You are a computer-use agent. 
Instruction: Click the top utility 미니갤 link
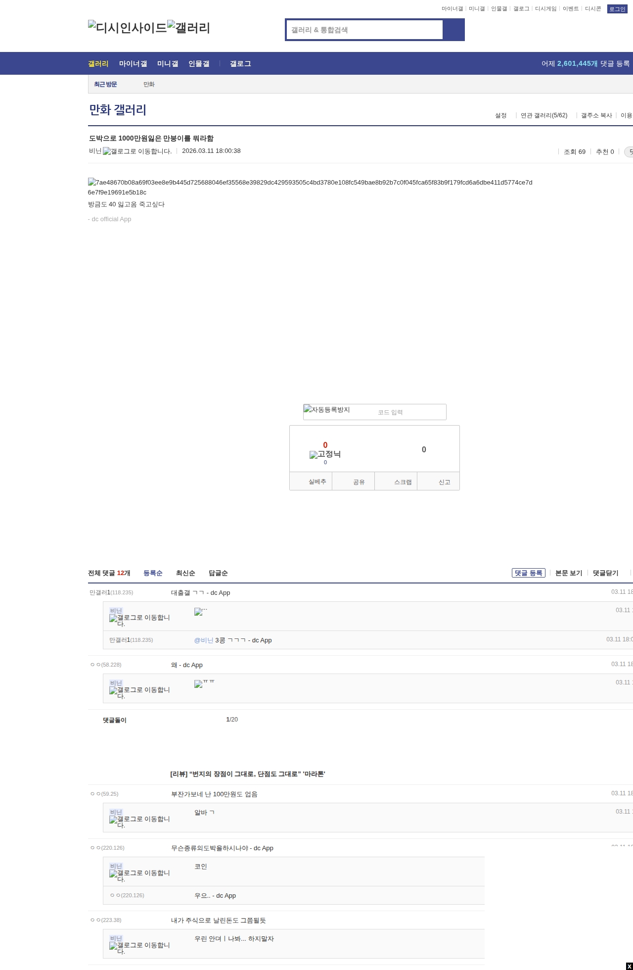[x=477, y=9]
